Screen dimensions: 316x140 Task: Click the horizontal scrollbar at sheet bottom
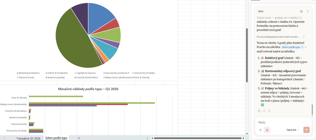point(197,138)
